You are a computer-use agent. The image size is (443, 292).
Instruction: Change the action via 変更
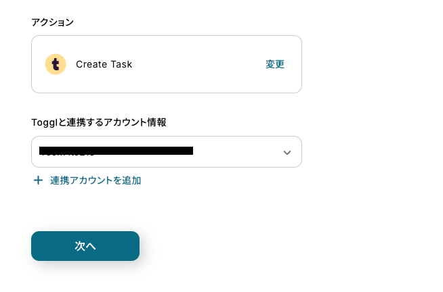(275, 64)
